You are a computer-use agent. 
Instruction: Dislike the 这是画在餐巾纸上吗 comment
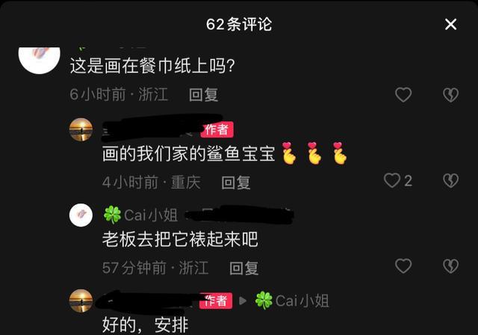(450, 94)
